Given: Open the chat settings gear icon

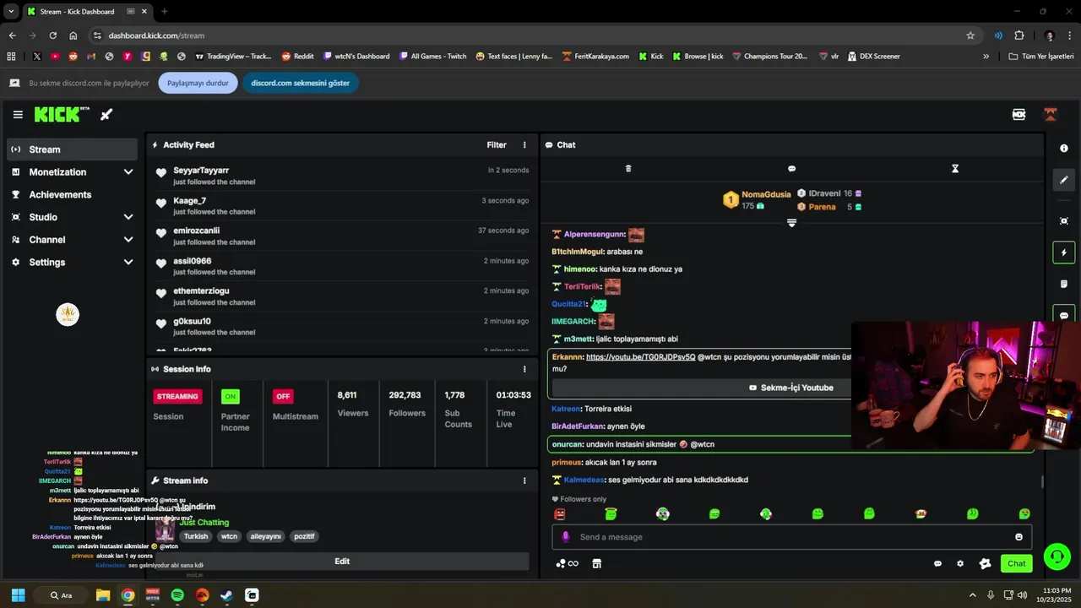Looking at the screenshot, I should coord(960,564).
